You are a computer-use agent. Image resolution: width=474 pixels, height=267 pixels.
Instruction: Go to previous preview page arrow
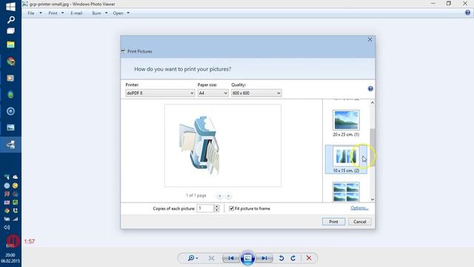click(x=220, y=196)
